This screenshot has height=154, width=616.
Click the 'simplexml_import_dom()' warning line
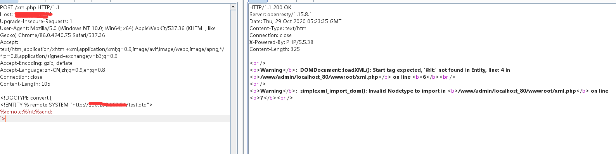pyautogui.click(x=429, y=91)
